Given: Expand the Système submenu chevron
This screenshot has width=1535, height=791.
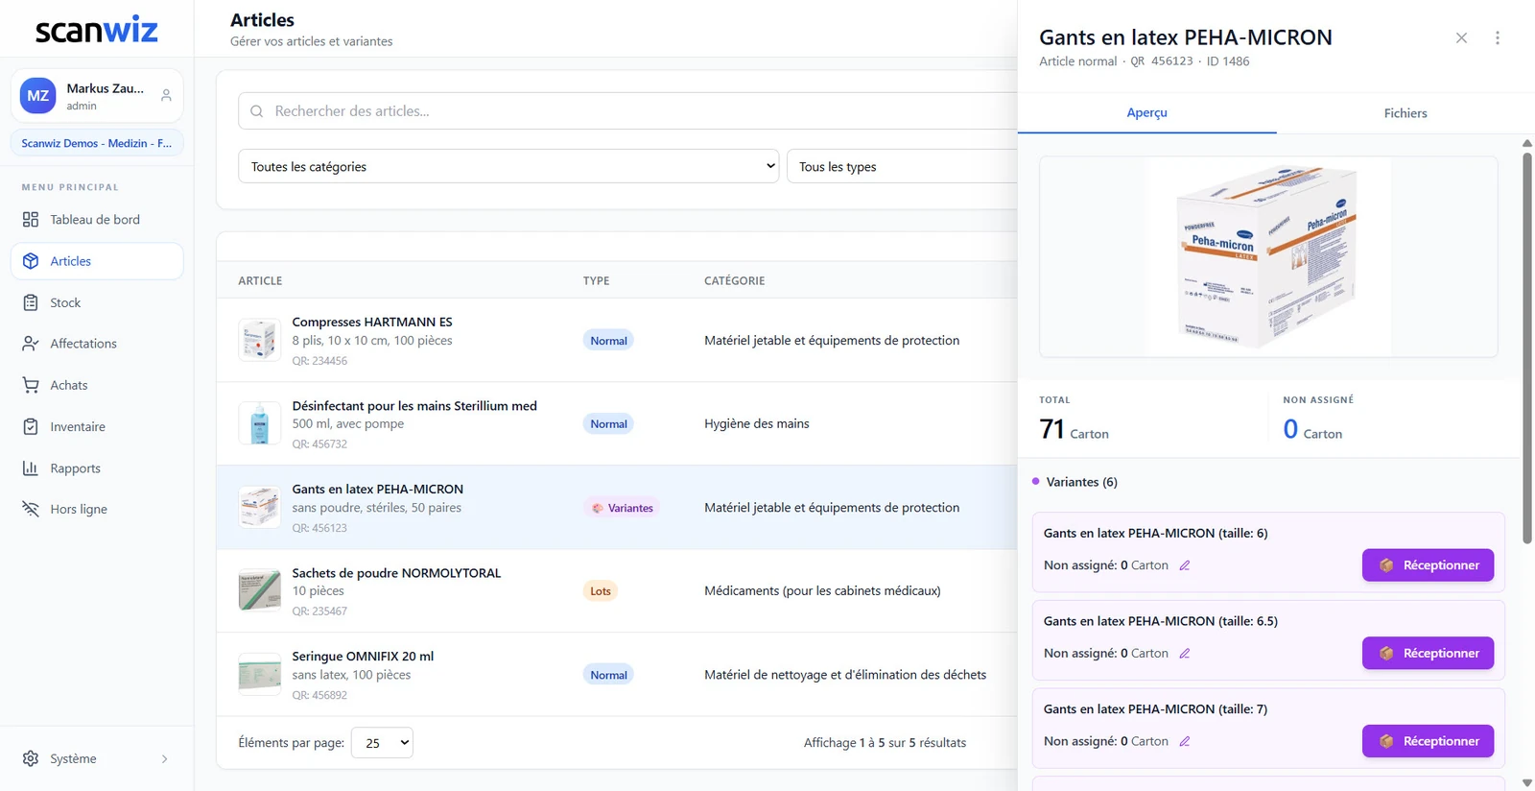Looking at the screenshot, I should pyautogui.click(x=165, y=759).
